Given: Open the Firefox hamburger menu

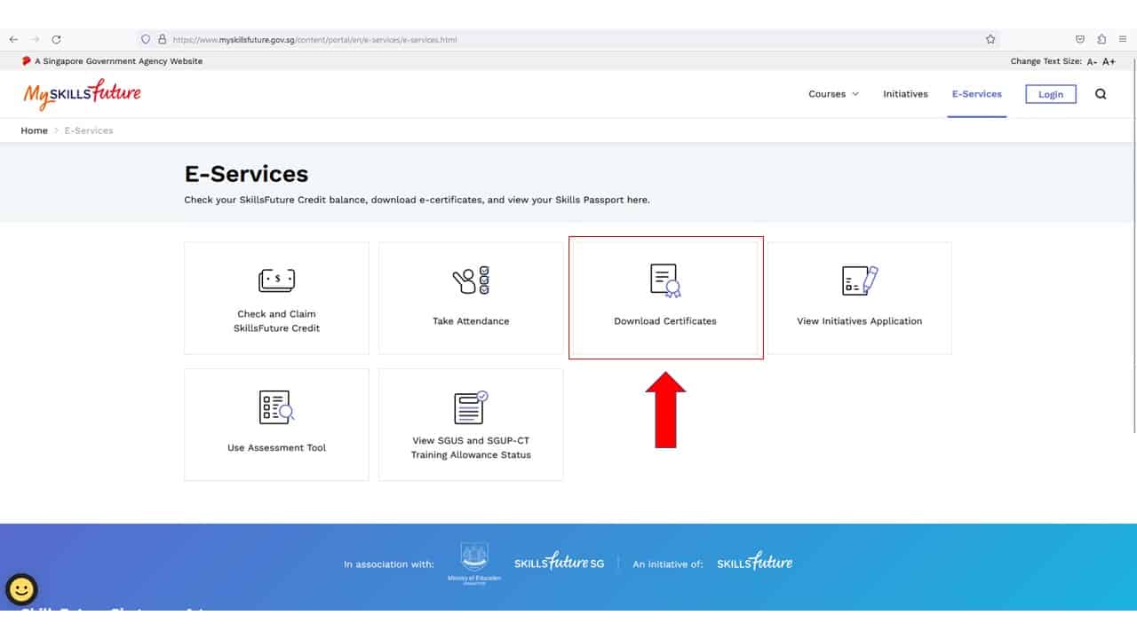Looking at the screenshot, I should (1123, 39).
